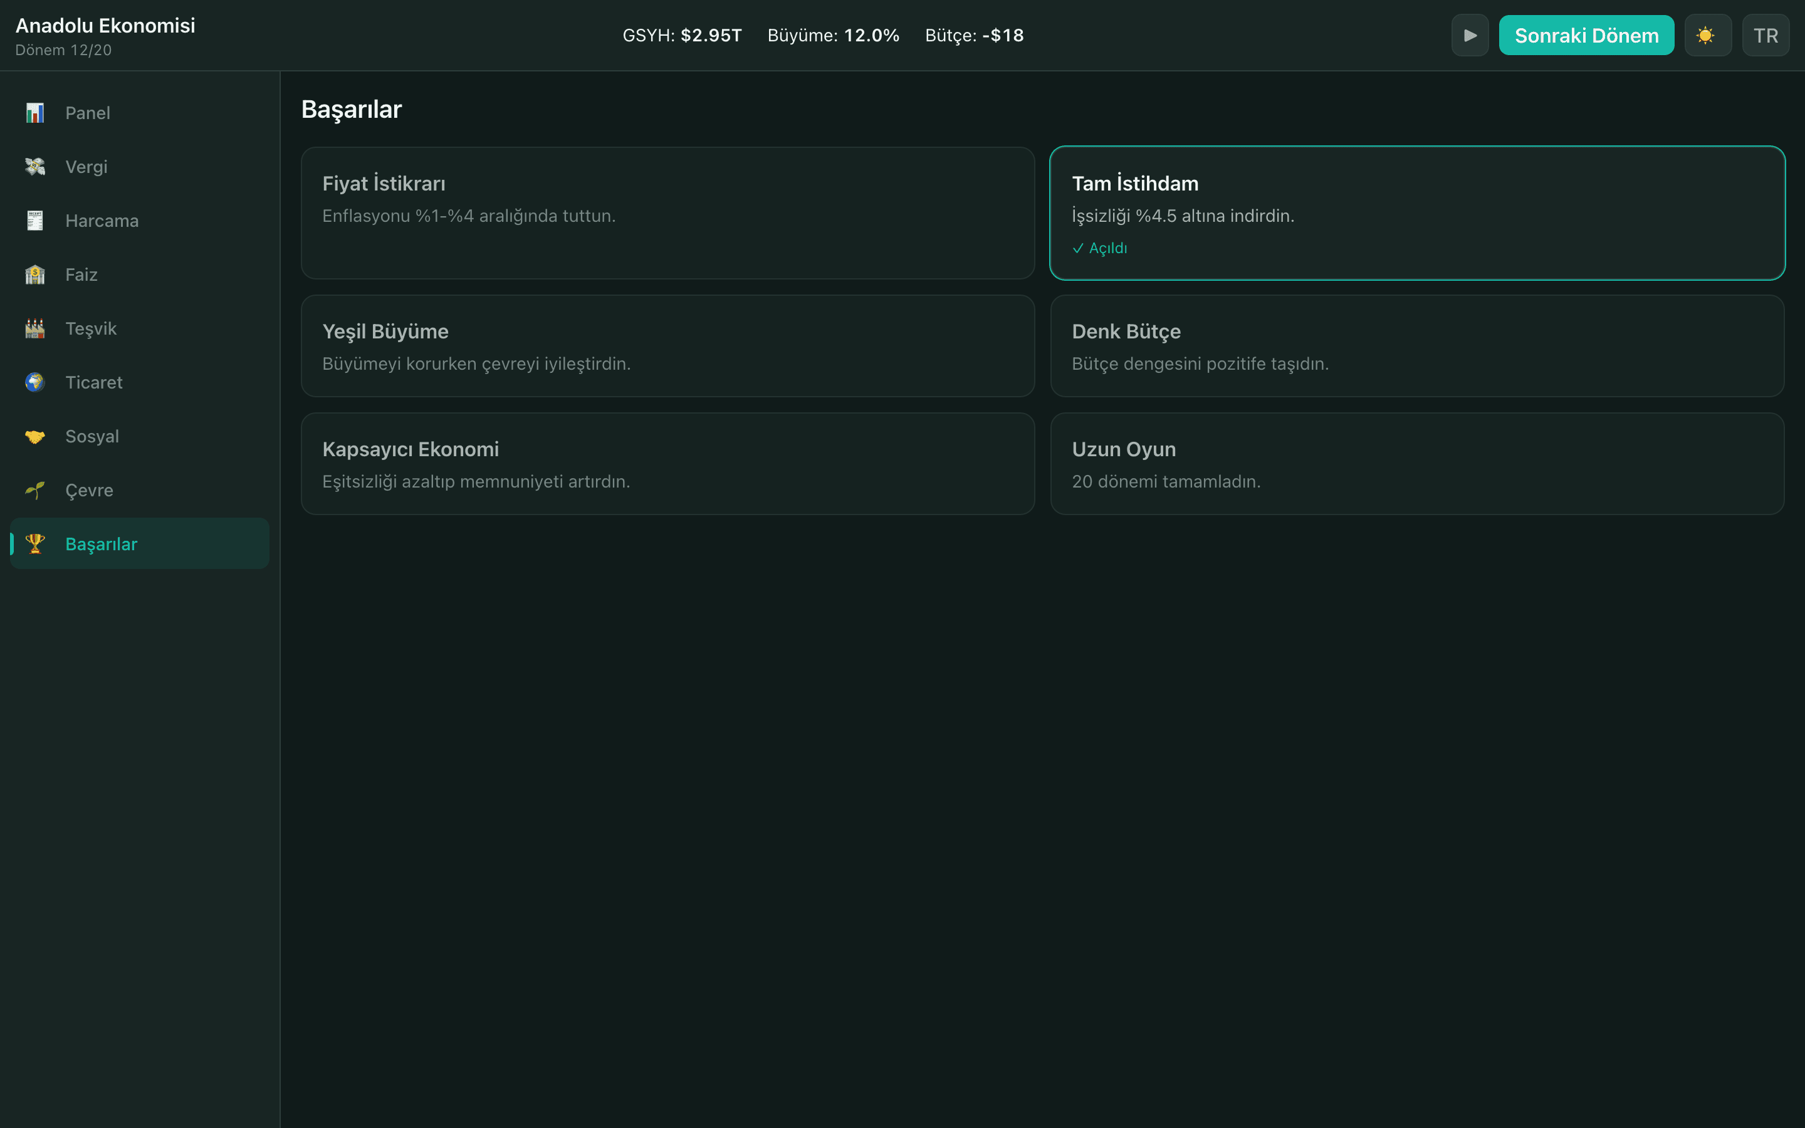Select the Faiz menu entry

(x=140, y=274)
